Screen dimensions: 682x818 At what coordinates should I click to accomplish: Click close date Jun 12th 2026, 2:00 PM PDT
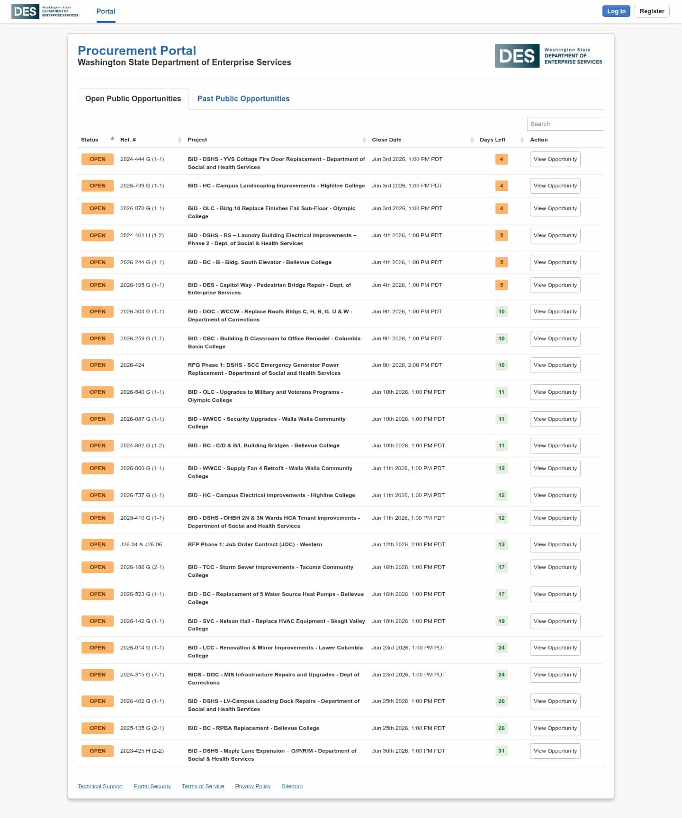click(408, 544)
